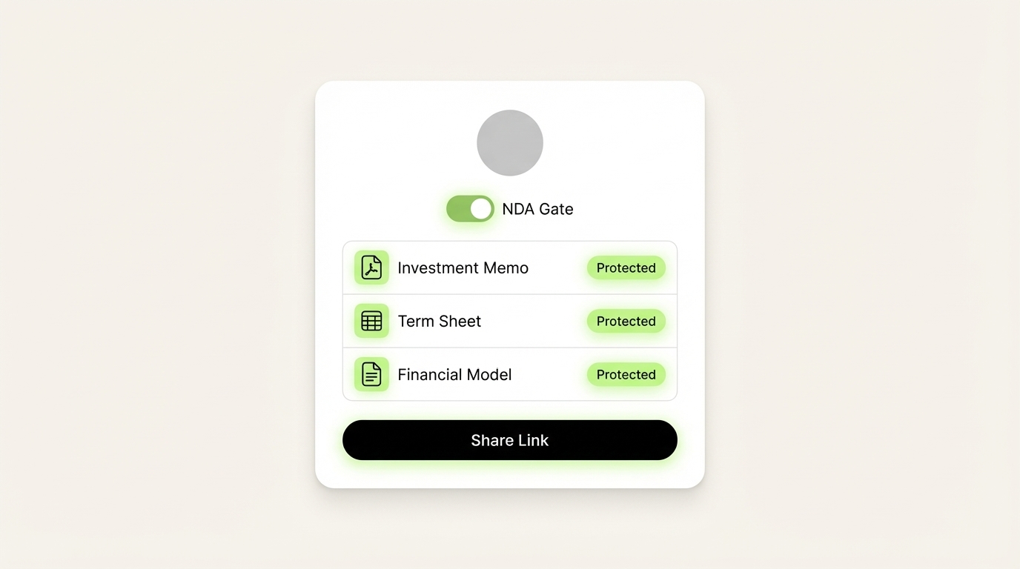
Task: Click the Protected badge on Investment Memo
Action: [626, 267]
